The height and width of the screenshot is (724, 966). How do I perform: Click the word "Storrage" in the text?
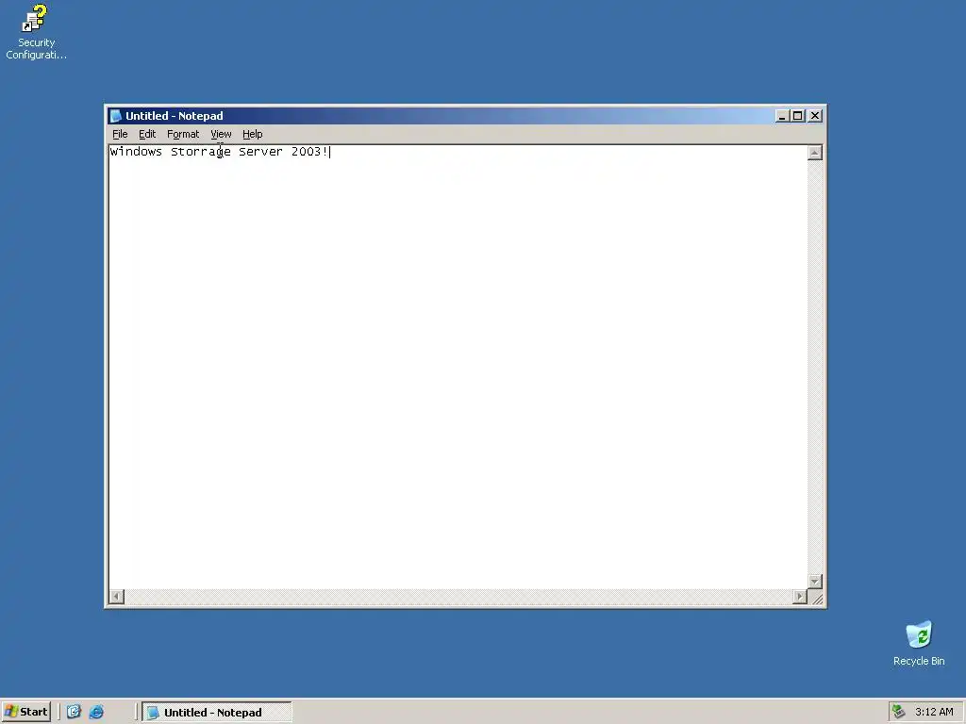(x=201, y=152)
